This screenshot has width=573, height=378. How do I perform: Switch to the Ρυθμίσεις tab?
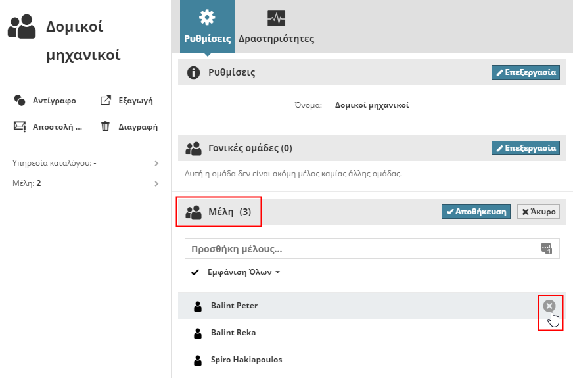point(207,26)
